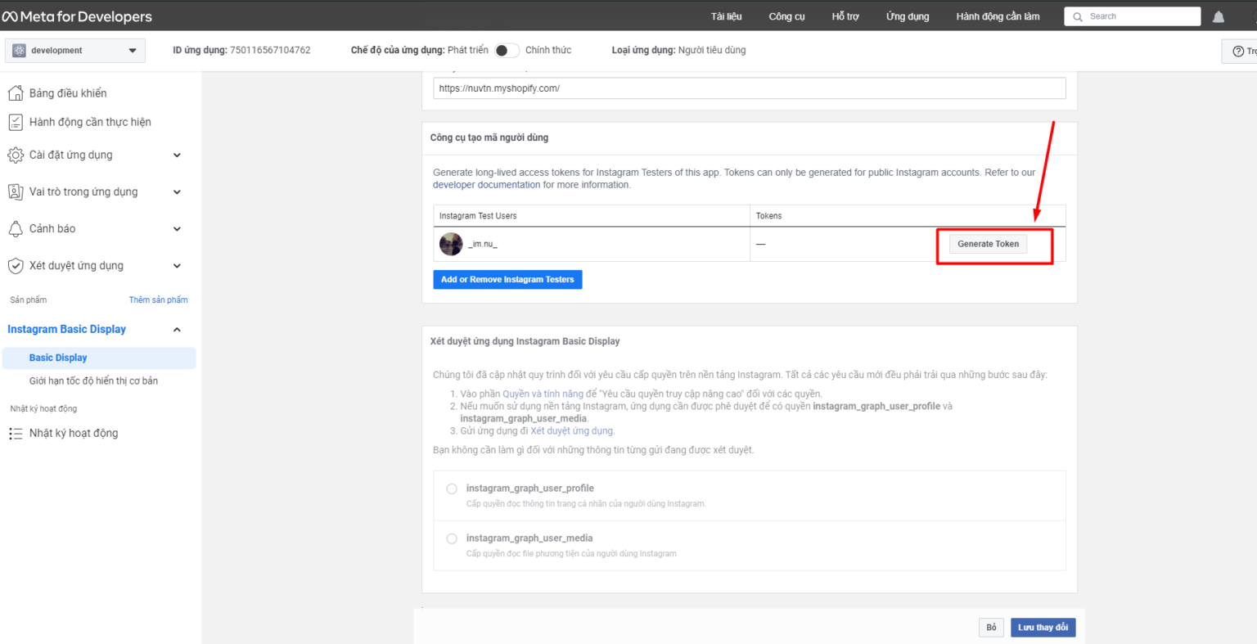This screenshot has width=1257, height=644.
Task: Expand the Cài đặt ứng dụng section
Action: pos(177,155)
